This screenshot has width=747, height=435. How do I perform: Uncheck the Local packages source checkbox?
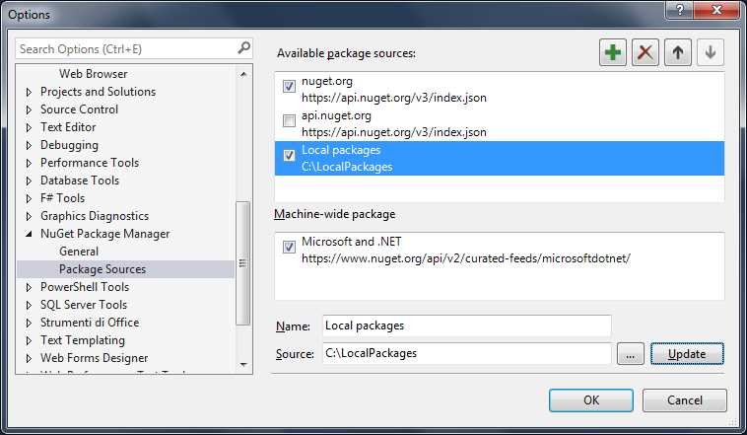click(x=289, y=155)
